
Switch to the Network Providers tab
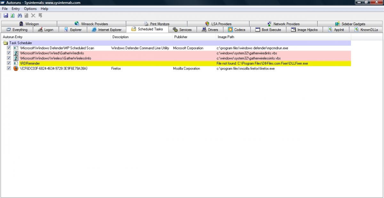click(x=283, y=24)
